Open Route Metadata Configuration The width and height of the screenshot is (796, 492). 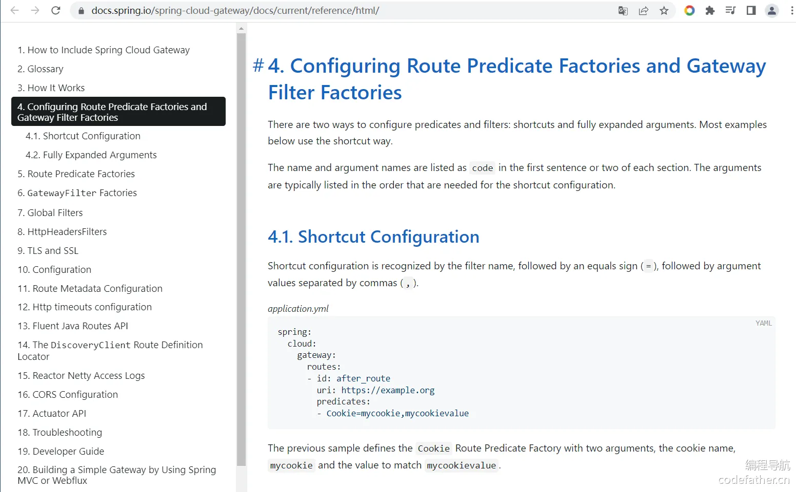pyautogui.click(x=90, y=288)
